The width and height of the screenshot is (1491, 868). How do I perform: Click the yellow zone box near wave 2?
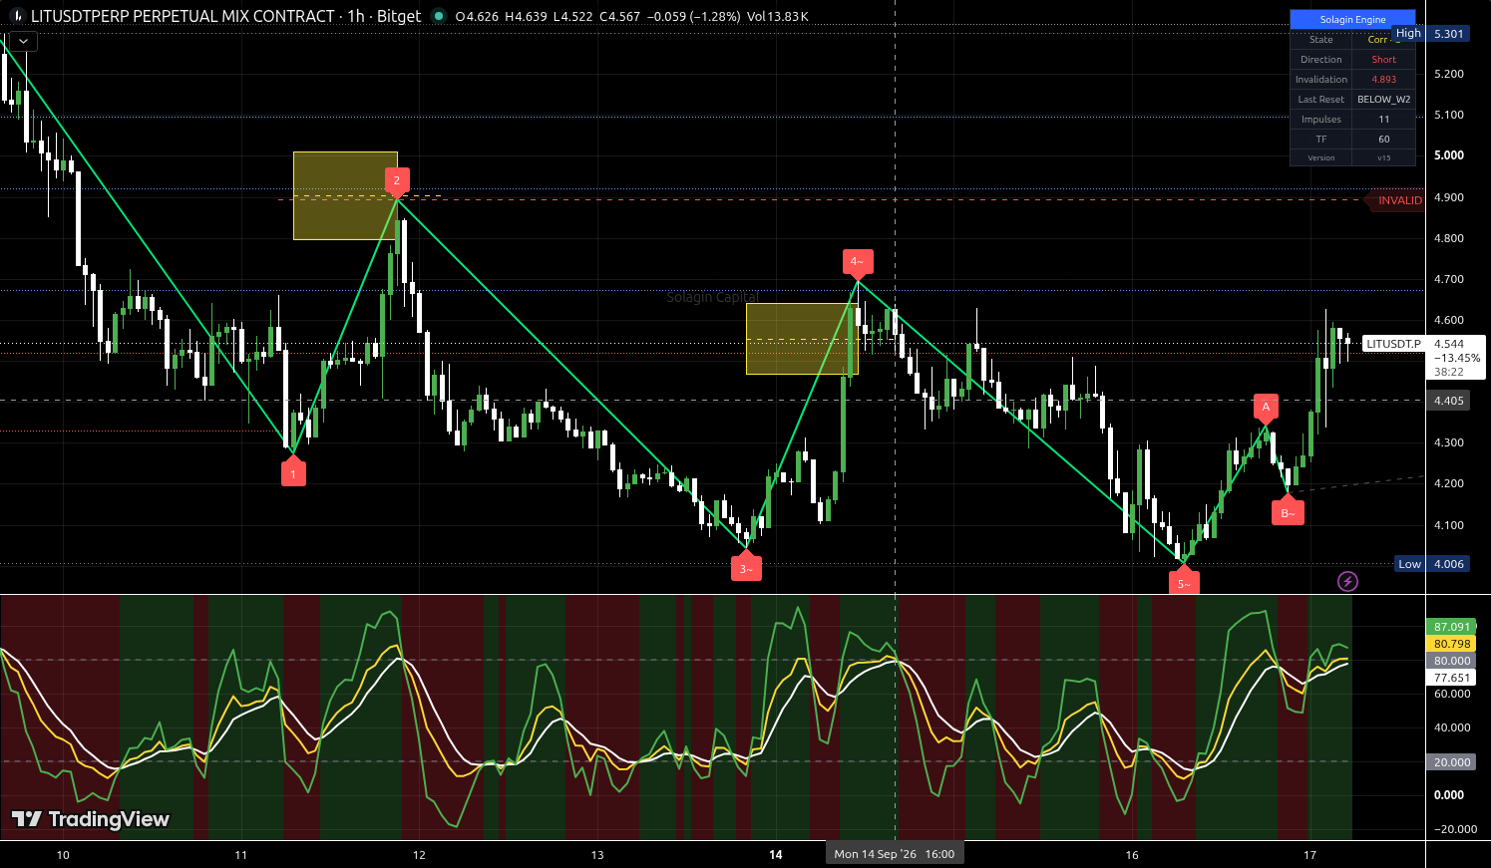(x=345, y=195)
